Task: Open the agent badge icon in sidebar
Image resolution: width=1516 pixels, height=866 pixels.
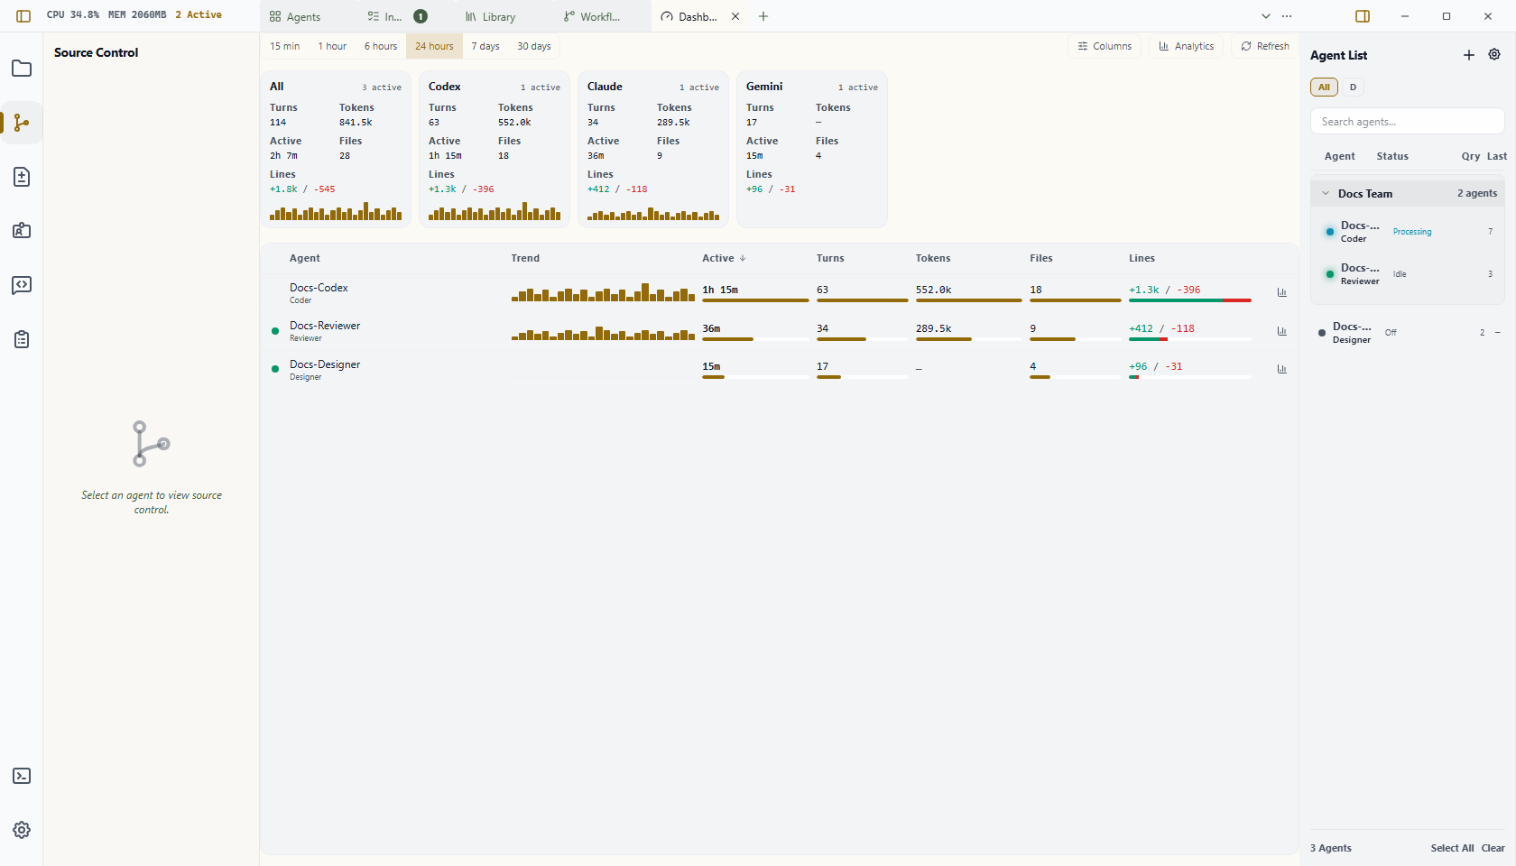Action: click(x=22, y=231)
